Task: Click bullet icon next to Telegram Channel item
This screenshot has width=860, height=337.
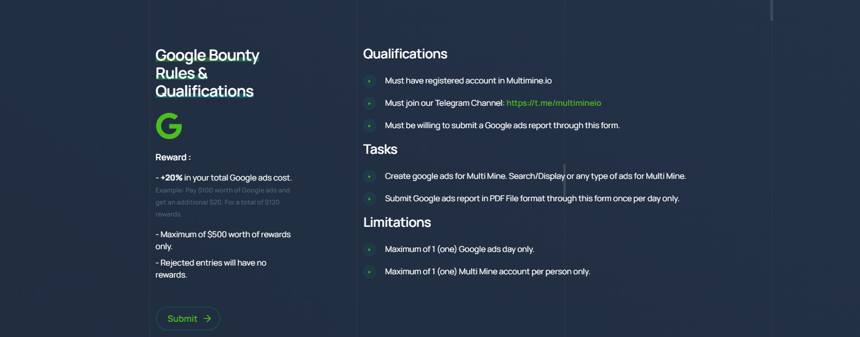Action: [x=370, y=104]
